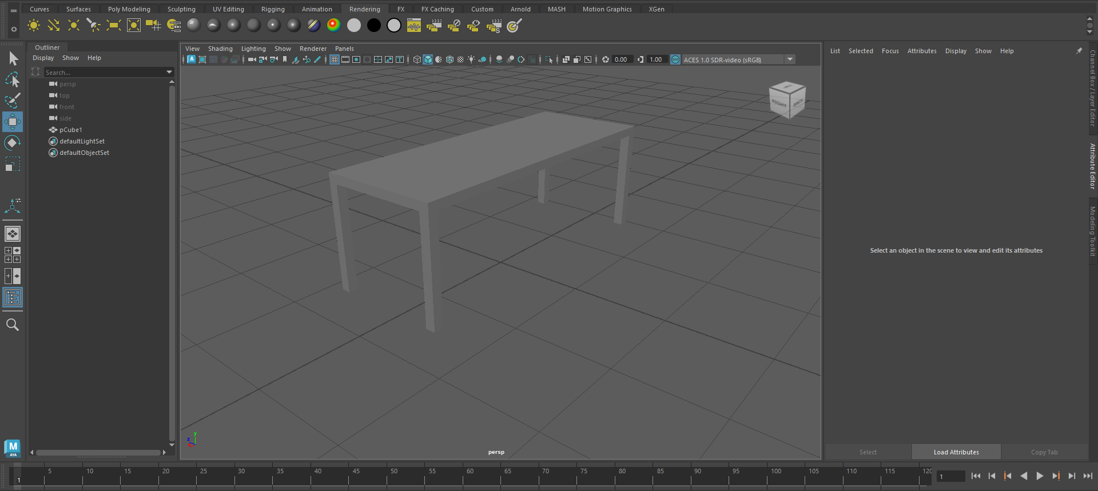1098x491 pixels.
Task: Toggle smooth shade all cube icon
Action: [428, 59]
